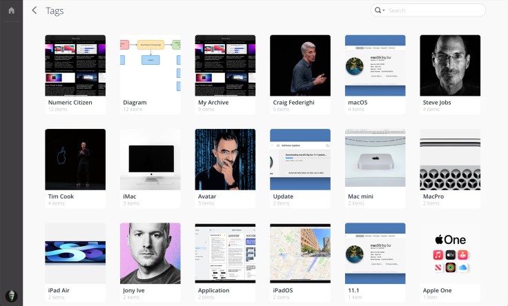Click the "Application" tag label
The width and height of the screenshot is (508, 306).
coord(213,290)
